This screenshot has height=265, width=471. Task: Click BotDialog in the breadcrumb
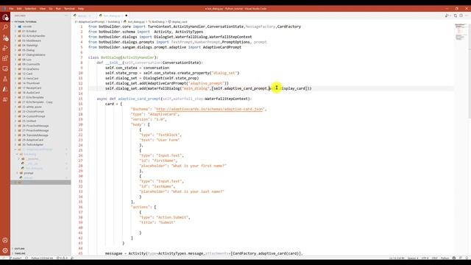coord(158,21)
